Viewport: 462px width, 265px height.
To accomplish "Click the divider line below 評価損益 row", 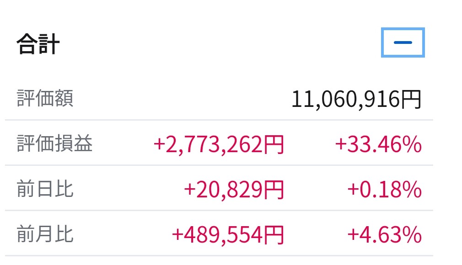I will [x=219, y=165].
